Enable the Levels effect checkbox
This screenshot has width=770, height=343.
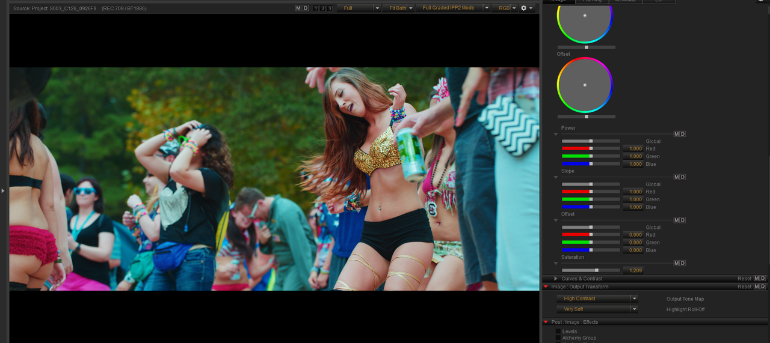(558, 332)
